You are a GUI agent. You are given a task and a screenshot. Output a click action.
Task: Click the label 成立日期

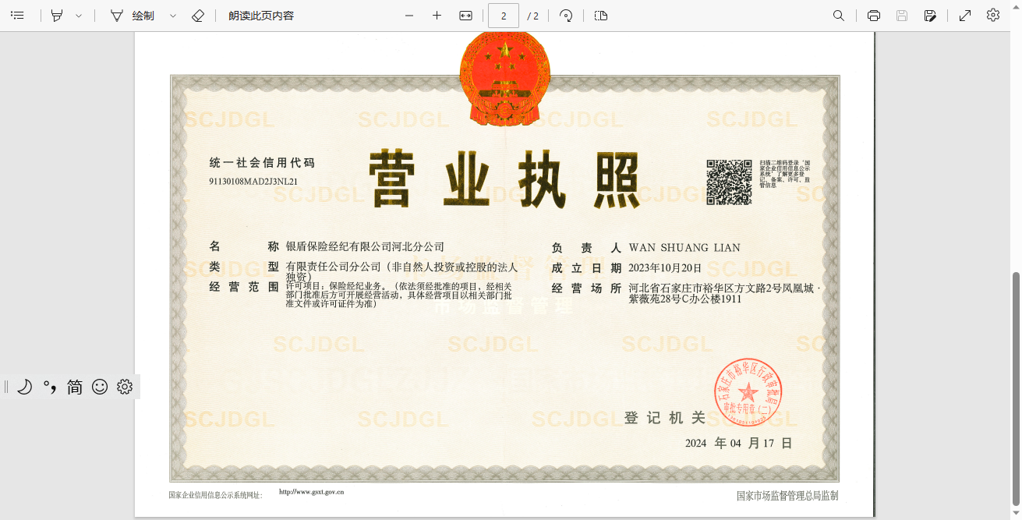[586, 268]
